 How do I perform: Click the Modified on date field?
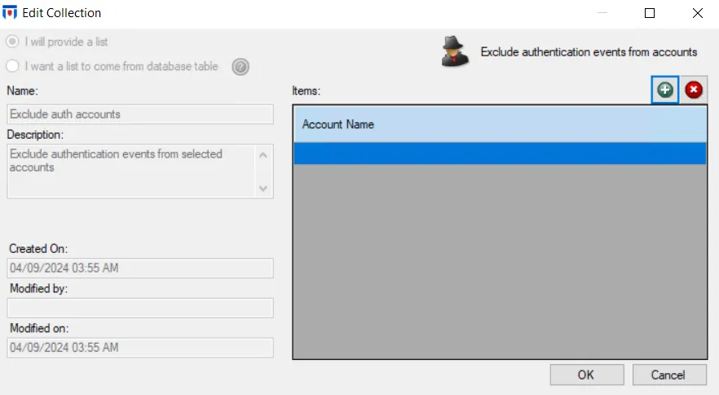pos(140,348)
